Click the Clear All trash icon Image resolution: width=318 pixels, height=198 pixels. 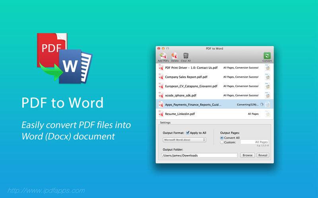click(x=186, y=56)
